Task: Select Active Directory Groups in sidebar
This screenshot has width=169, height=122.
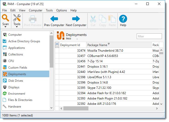Action: [24, 41]
